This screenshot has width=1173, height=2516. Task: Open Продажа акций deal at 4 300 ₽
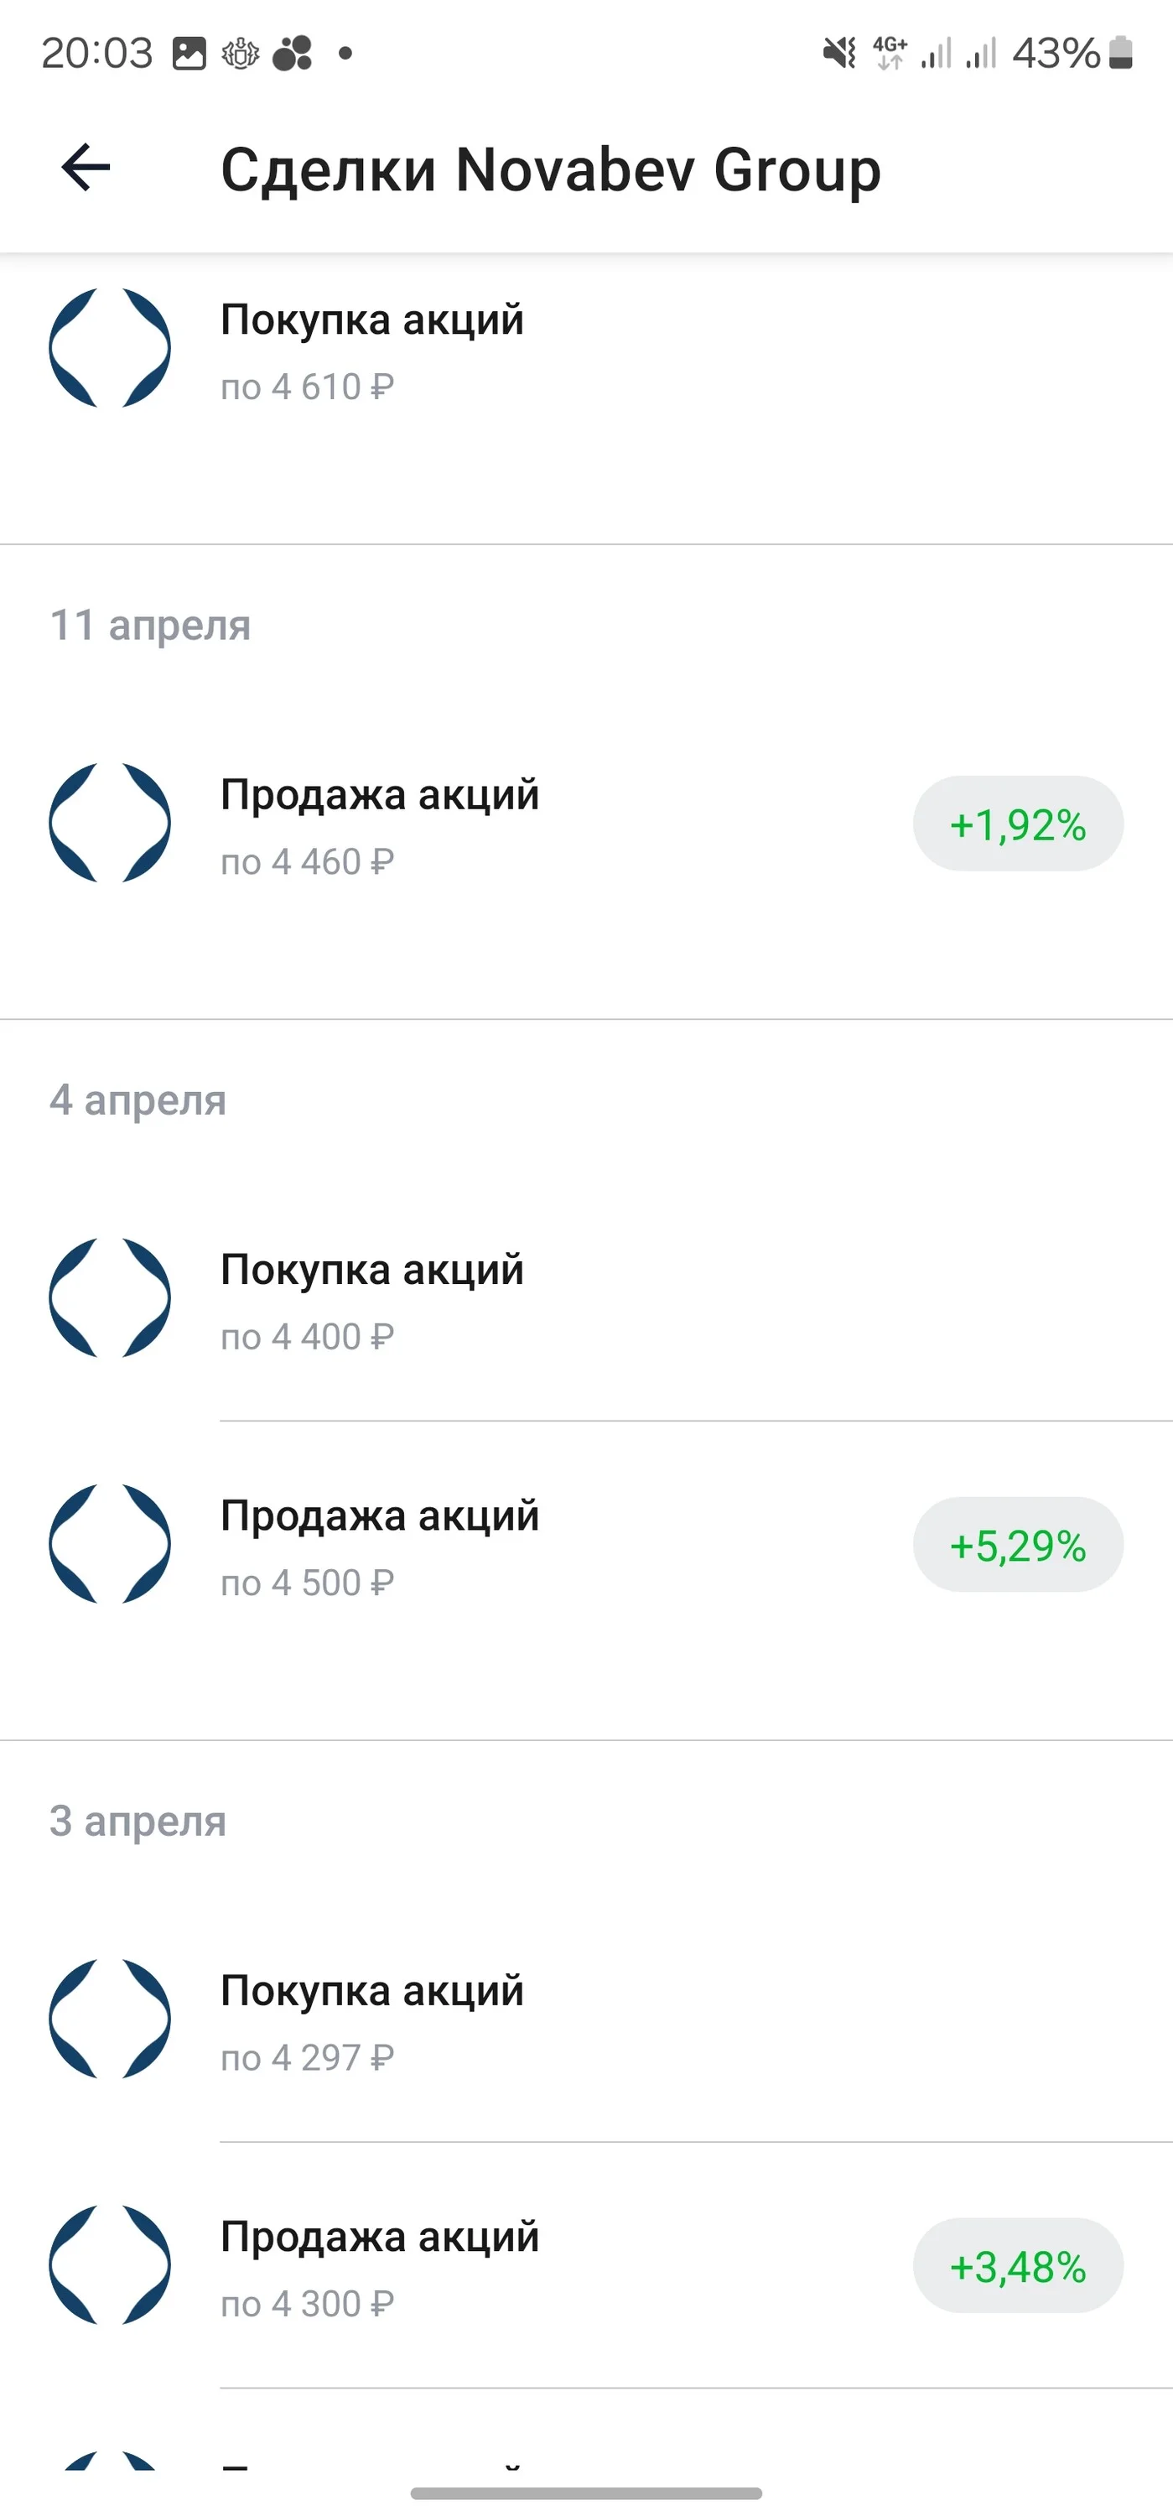click(586, 2266)
